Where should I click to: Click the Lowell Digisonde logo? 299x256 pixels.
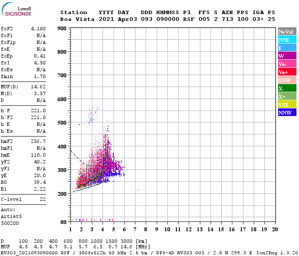16,9
